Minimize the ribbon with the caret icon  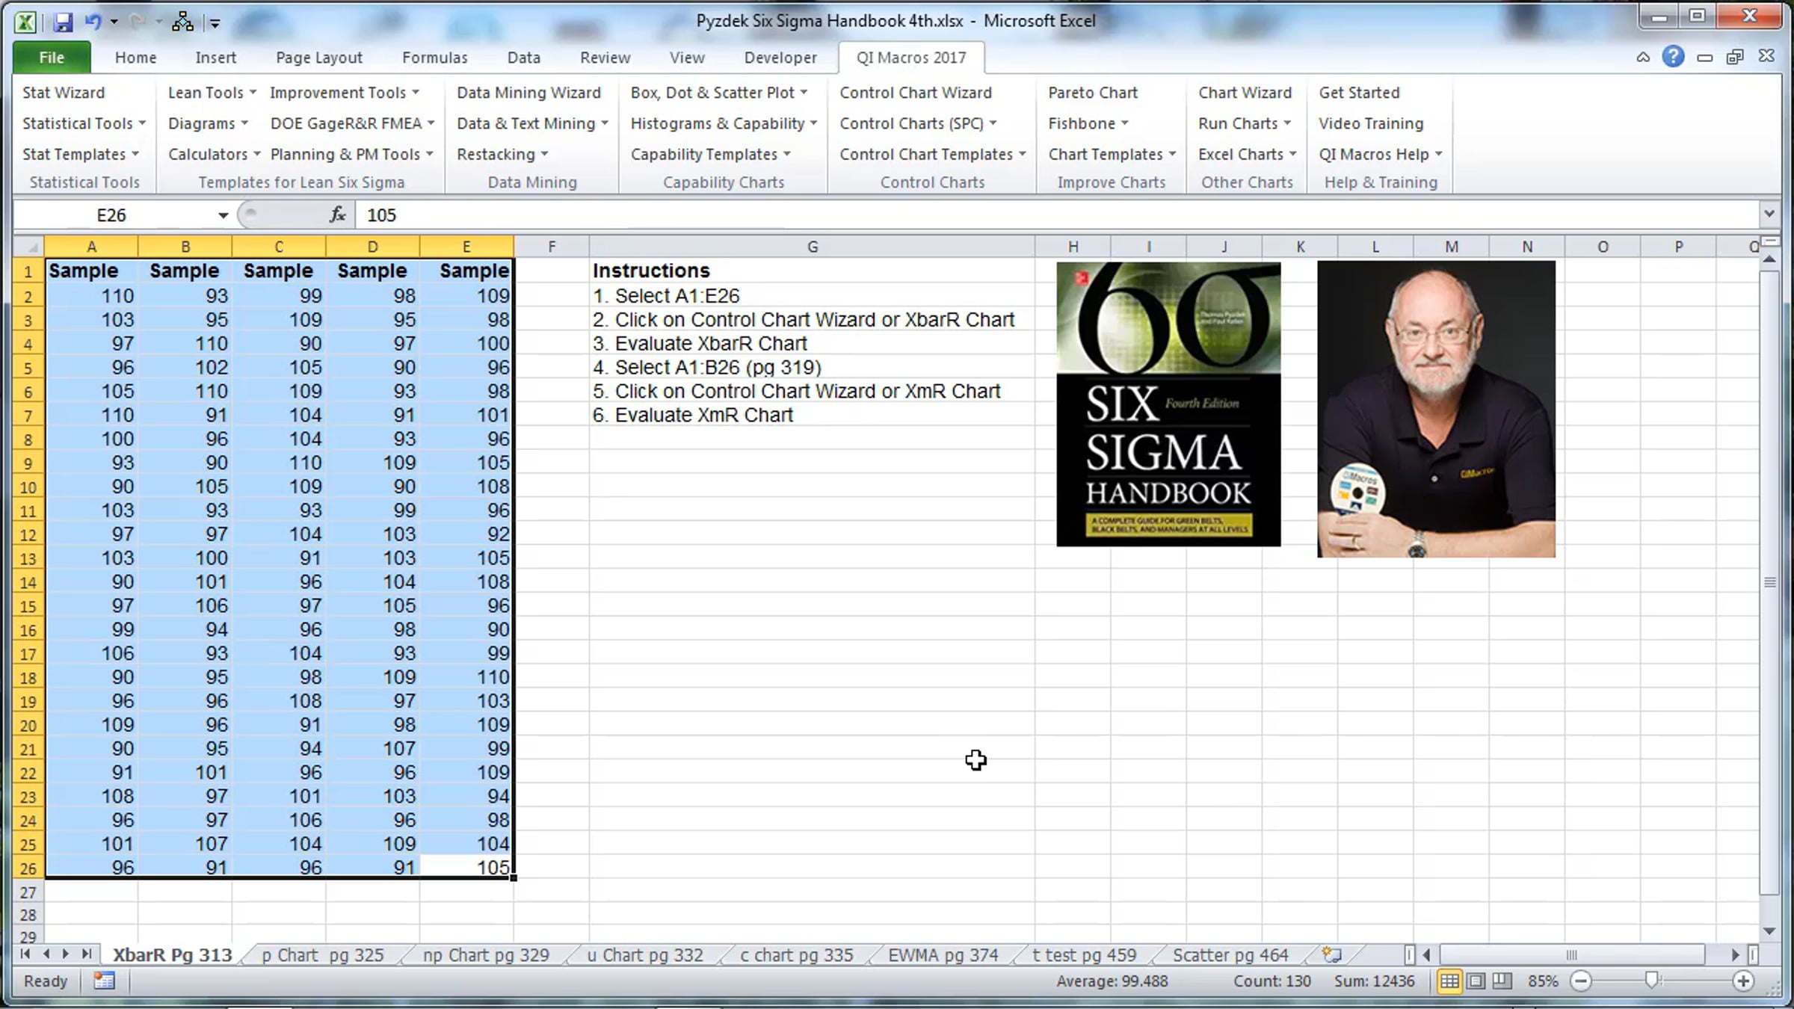pyautogui.click(x=1643, y=57)
